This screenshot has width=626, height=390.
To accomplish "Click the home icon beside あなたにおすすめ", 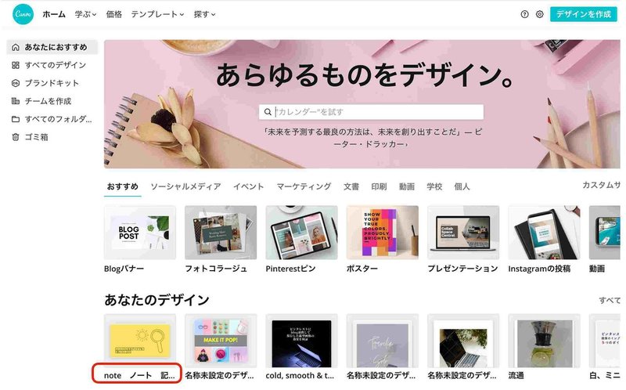I will pyautogui.click(x=16, y=47).
